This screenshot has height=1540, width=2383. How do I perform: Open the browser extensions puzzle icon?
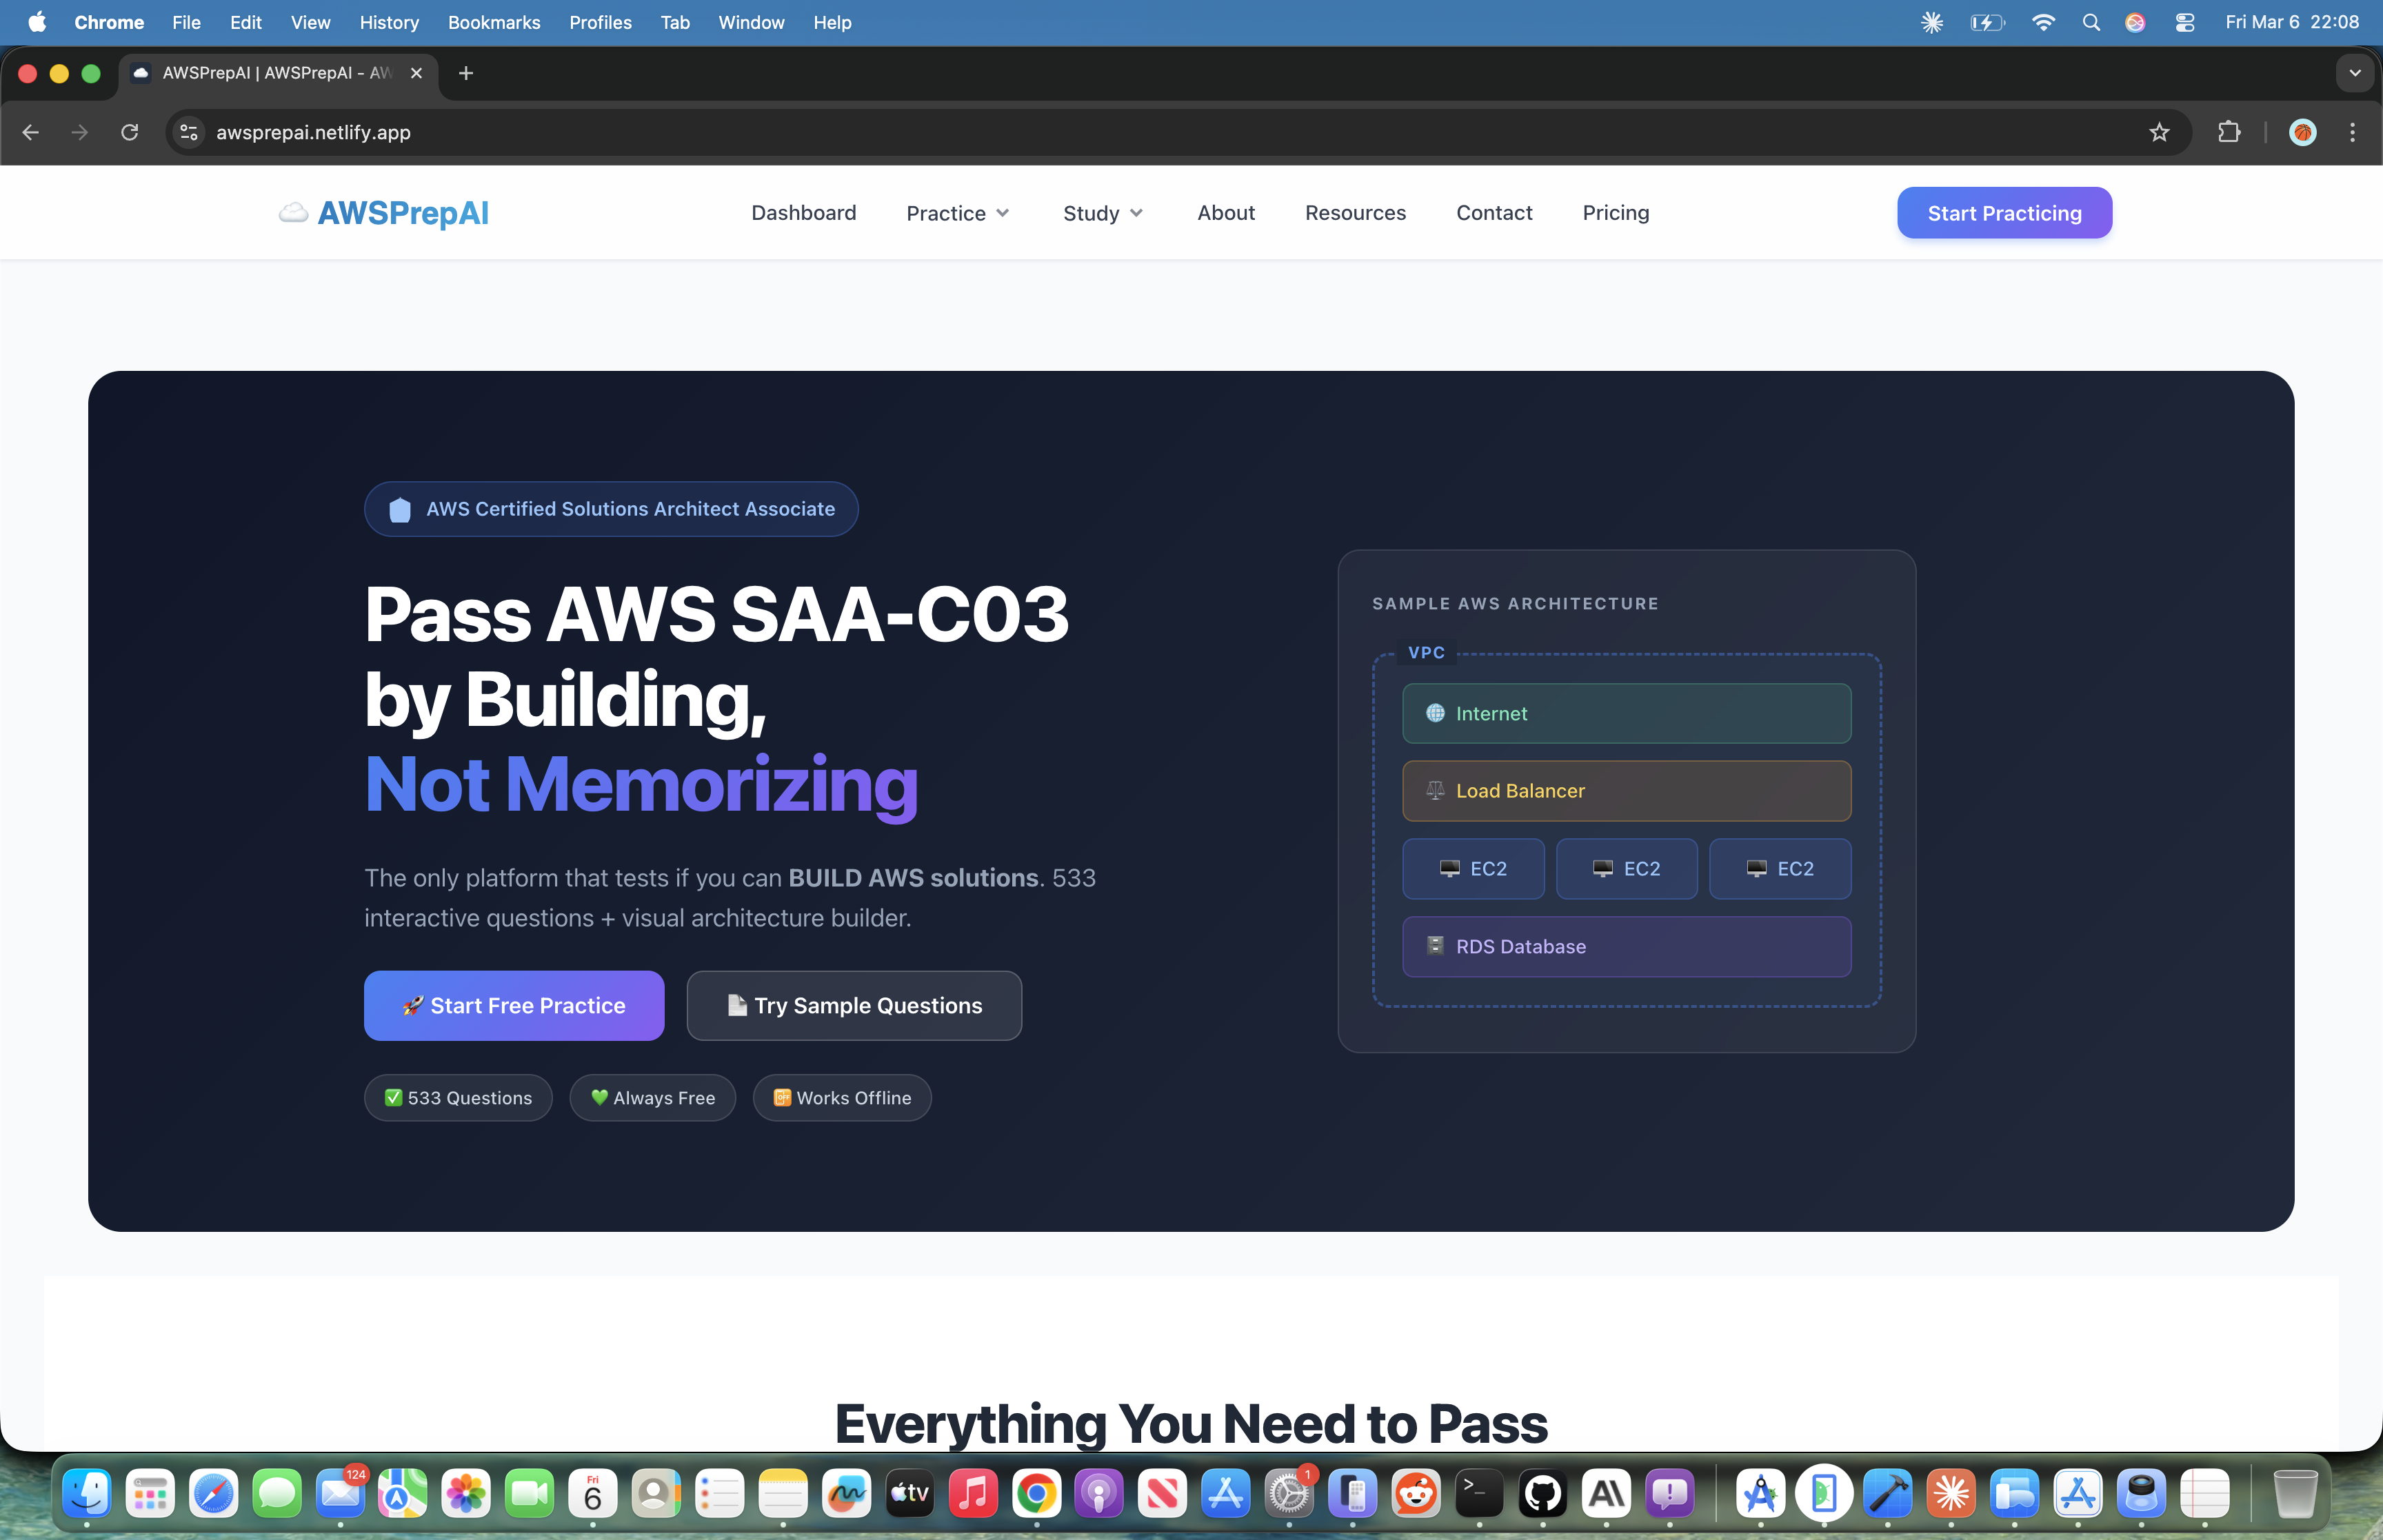coord(2229,132)
